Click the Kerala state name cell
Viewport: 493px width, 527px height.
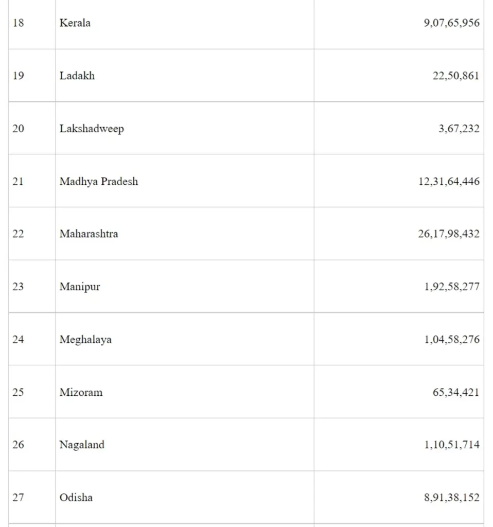75,23
